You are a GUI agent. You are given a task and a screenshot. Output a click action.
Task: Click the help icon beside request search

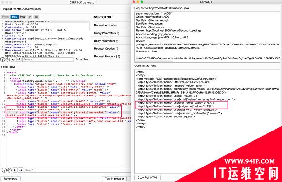3,59
